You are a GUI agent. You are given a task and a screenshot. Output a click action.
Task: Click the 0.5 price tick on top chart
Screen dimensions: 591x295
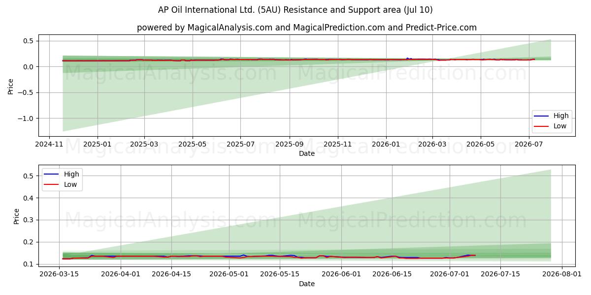pyautogui.click(x=30, y=41)
